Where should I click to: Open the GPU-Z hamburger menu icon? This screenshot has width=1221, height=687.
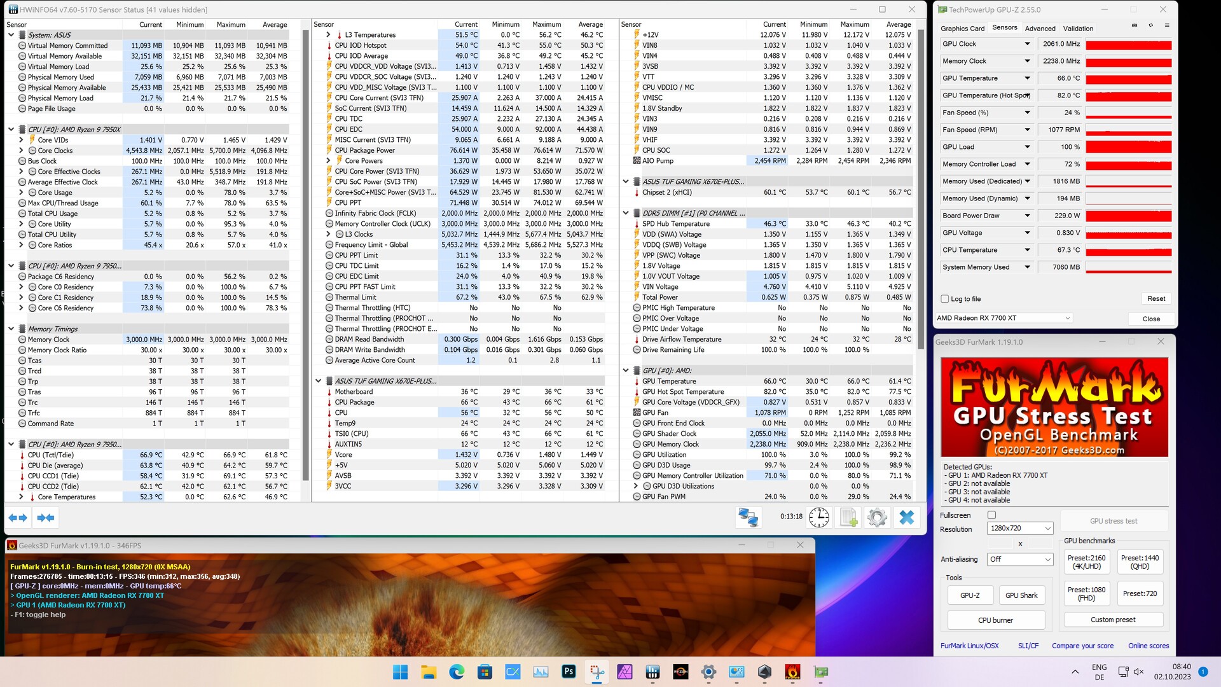[x=1167, y=25]
